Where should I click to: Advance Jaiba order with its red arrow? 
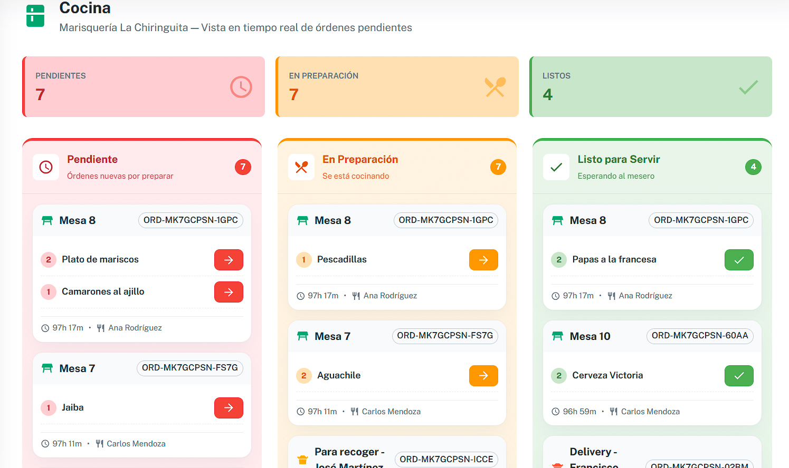[229, 408]
